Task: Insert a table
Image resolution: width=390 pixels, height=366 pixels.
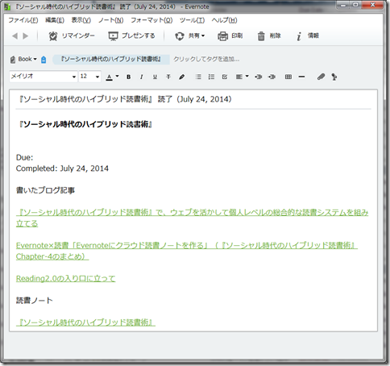Action: tap(288, 77)
